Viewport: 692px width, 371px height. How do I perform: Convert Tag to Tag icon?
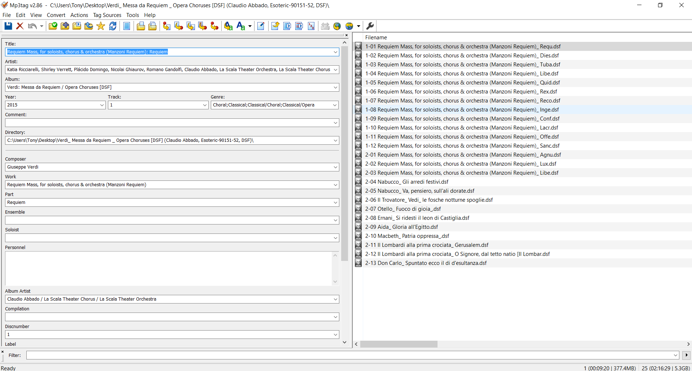tap(214, 26)
